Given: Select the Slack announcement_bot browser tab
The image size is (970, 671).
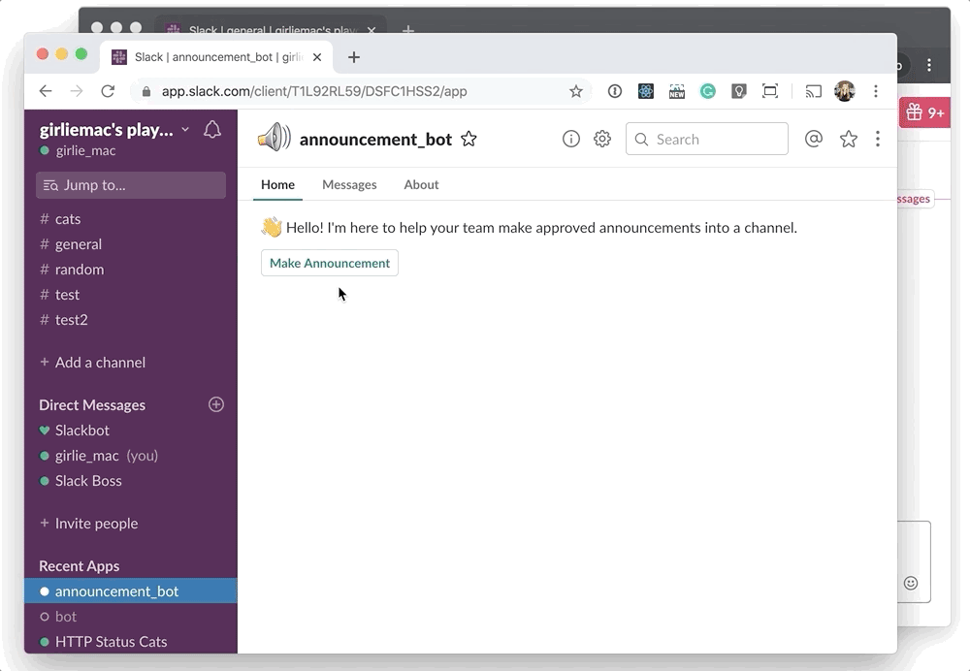Looking at the screenshot, I should pos(216,57).
